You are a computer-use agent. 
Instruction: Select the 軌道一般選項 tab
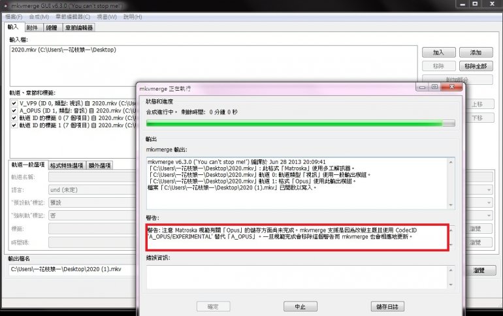[x=28, y=165]
